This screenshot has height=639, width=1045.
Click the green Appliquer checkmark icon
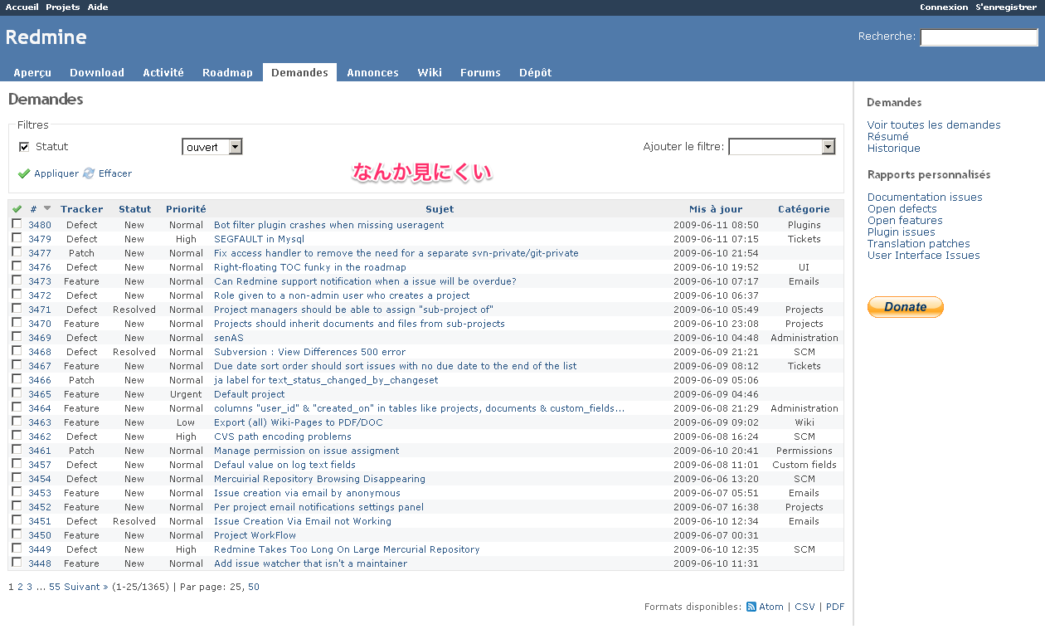(x=24, y=173)
